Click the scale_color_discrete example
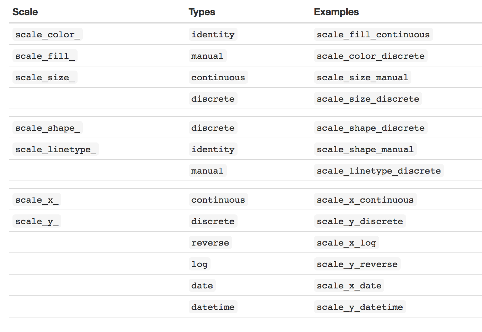 pos(371,56)
